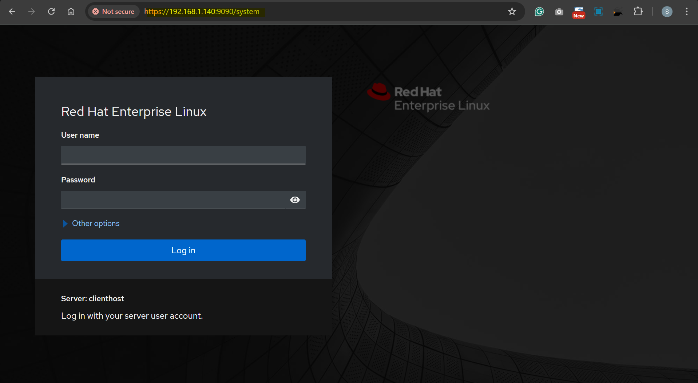Viewport: 698px width, 383px height.
Task: Go back using the browser back arrow
Action: 12,12
